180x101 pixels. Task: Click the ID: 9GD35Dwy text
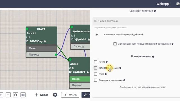[34, 41]
